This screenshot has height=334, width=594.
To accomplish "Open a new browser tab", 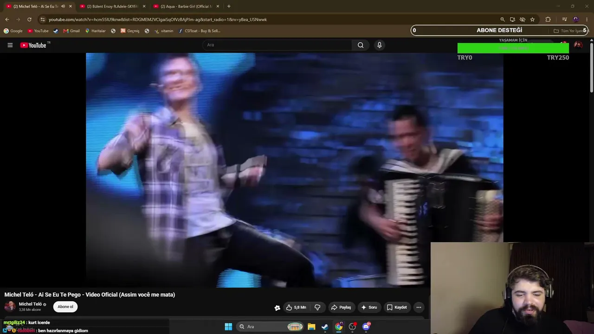I will 229,6.
